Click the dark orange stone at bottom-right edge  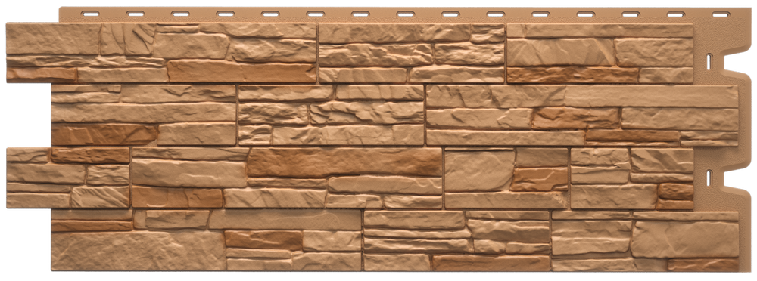[703, 265]
